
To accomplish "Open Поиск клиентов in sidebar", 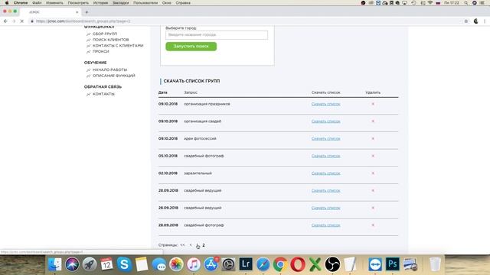I will [x=110, y=40].
